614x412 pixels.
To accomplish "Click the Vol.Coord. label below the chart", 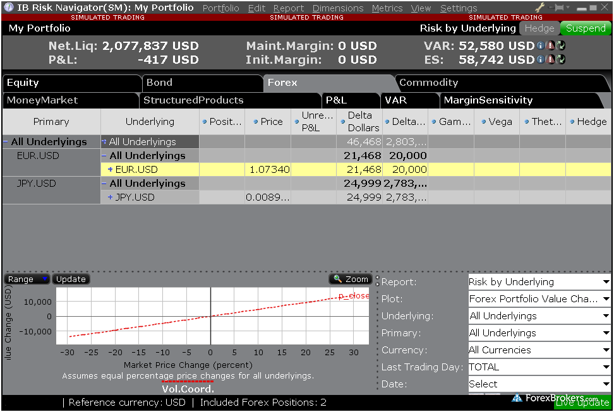I will 188,389.
